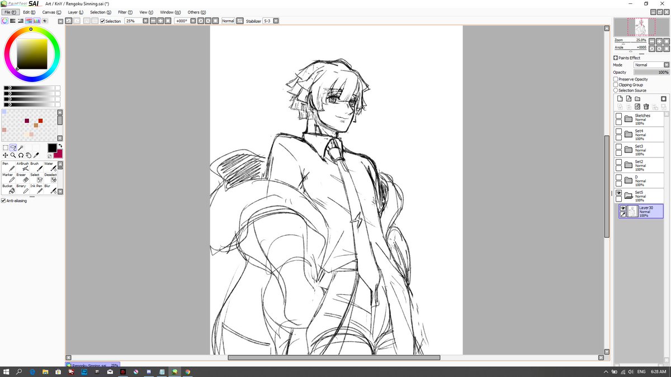Open the File menu
Image resolution: width=671 pixels, height=377 pixels.
coord(10,12)
